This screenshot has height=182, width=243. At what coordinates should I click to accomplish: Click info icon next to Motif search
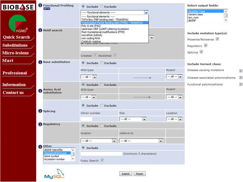tap(40, 30)
